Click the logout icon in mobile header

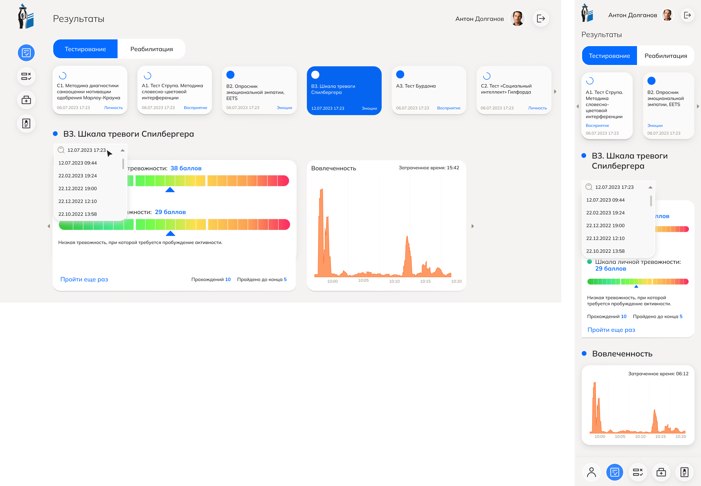click(688, 15)
